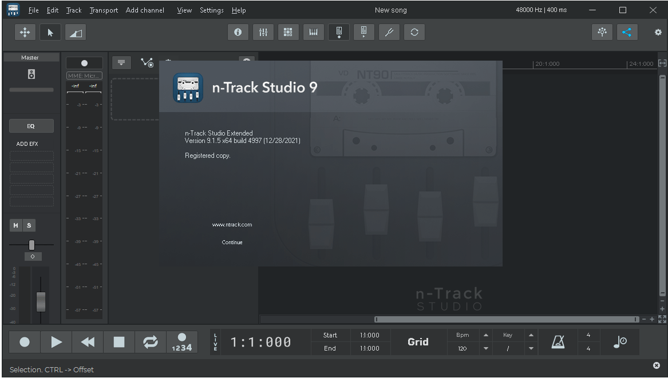Click the Master volume fader handle
668x378 pixels.
point(41,301)
